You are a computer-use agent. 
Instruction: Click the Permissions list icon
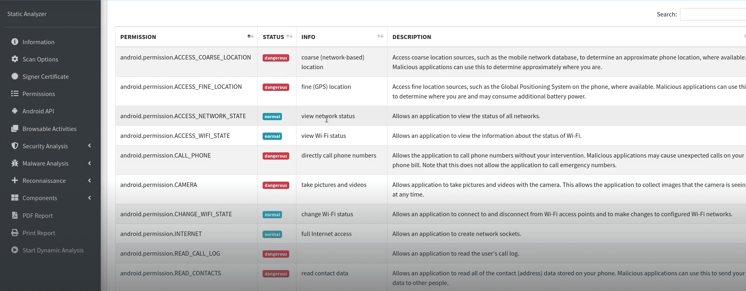click(15, 94)
